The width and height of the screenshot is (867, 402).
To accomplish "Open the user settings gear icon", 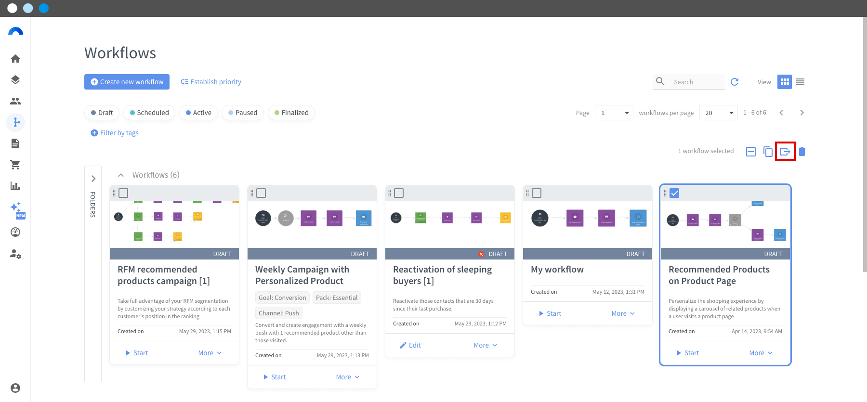I will (15, 254).
